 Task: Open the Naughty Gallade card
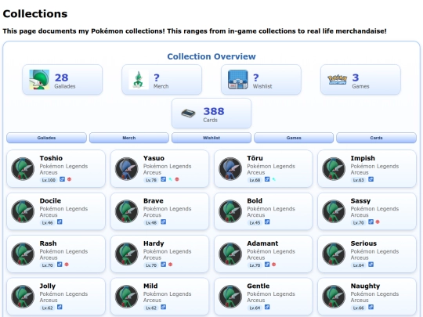[367, 297]
